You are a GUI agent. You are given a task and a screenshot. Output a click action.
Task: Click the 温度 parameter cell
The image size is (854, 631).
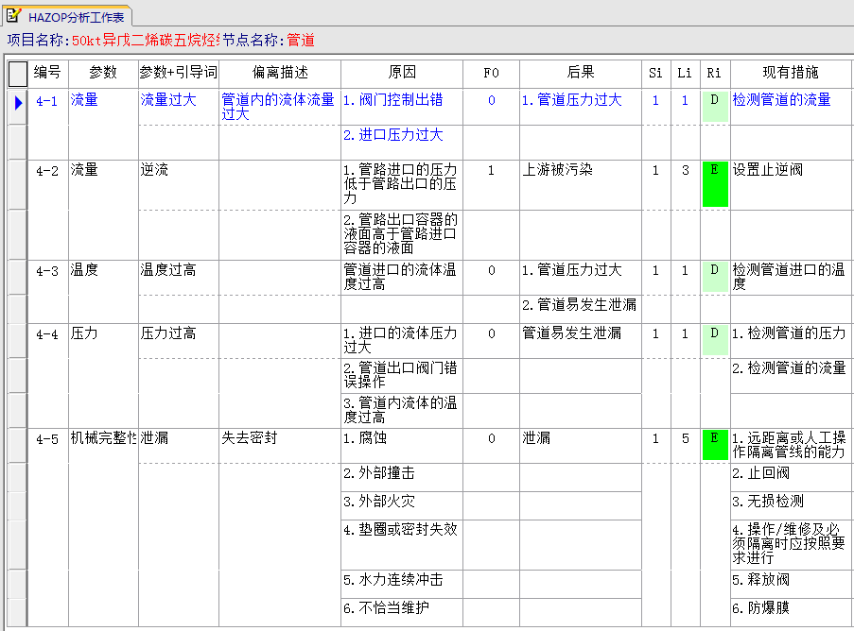[103, 278]
